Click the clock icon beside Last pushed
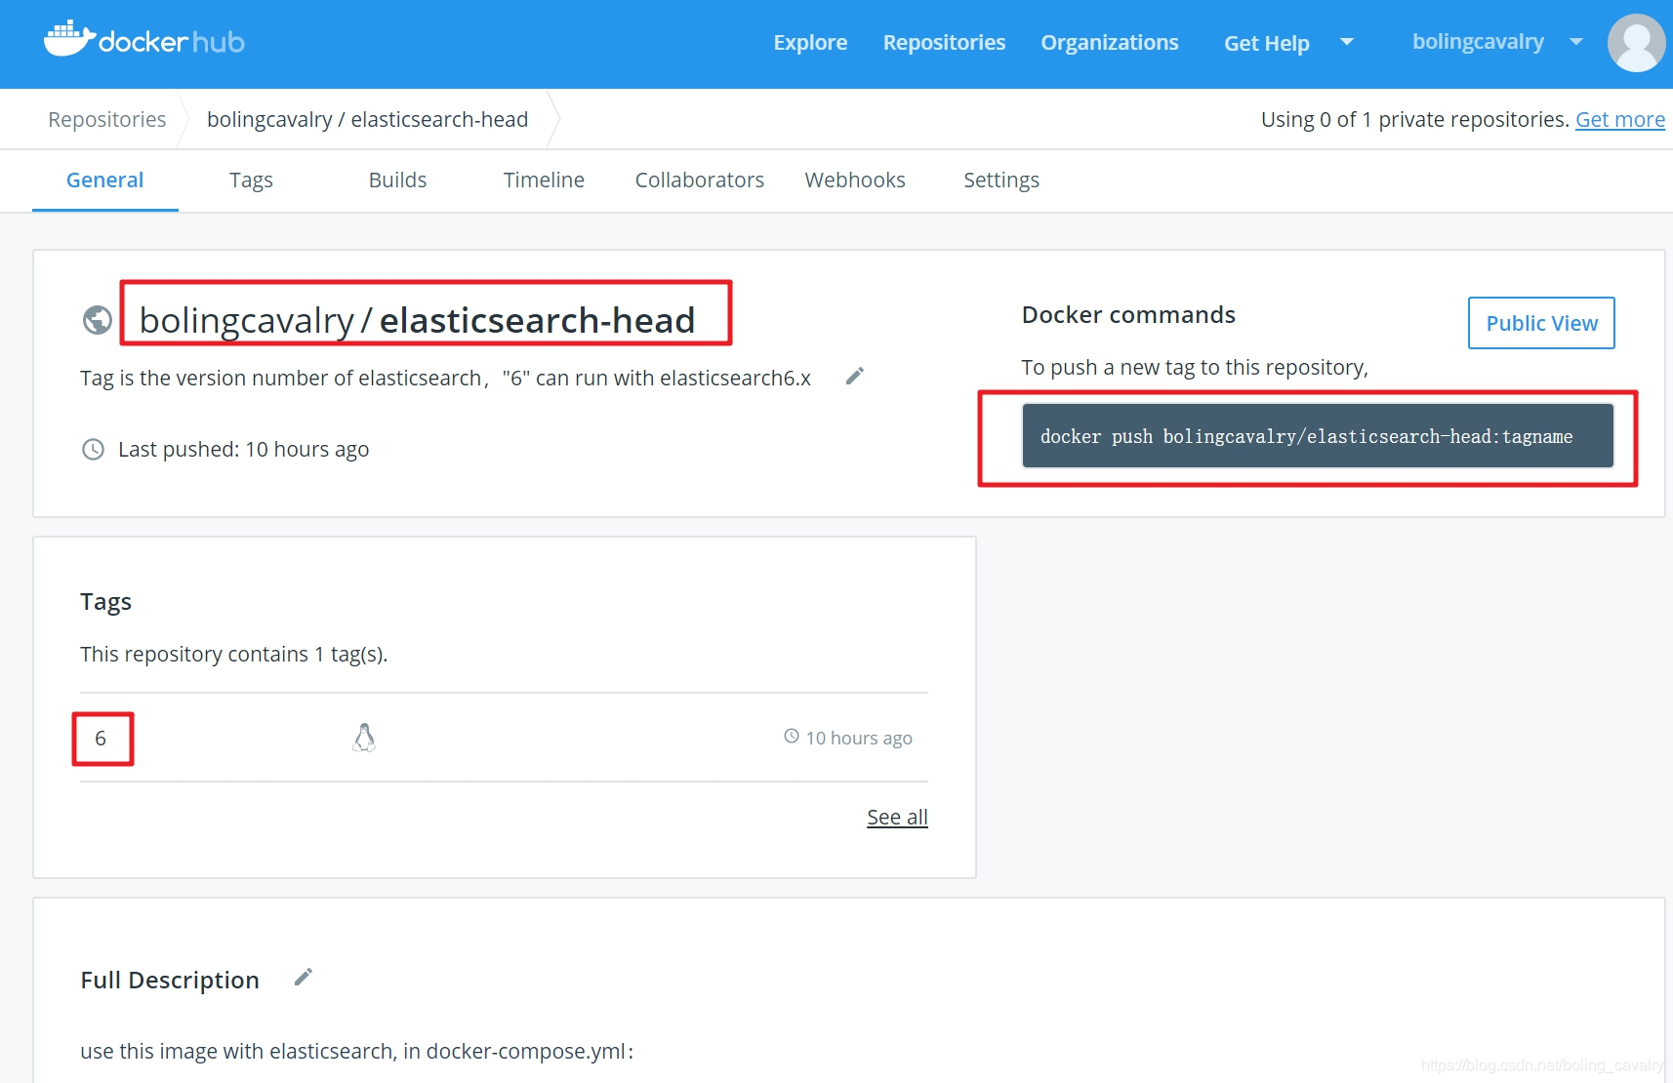The height and width of the screenshot is (1083, 1673). point(93,450)
